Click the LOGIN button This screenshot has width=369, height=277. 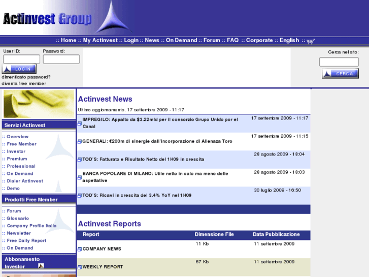pyautogui.click(x=19, y=69)
